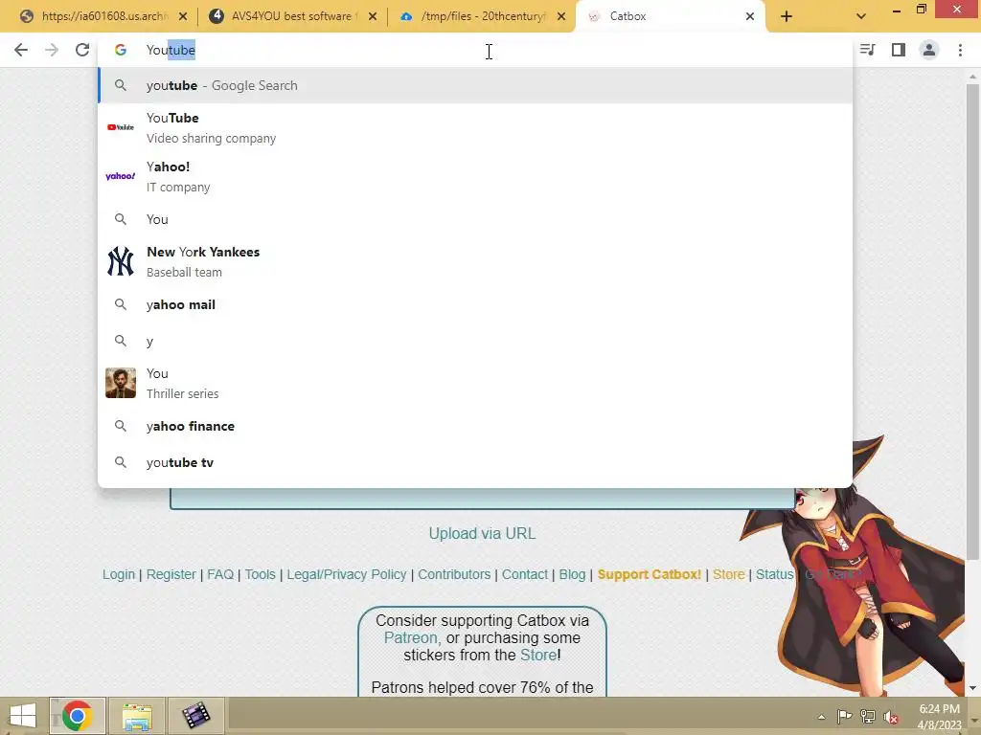Open the Blog link

(x=572, y=574)
